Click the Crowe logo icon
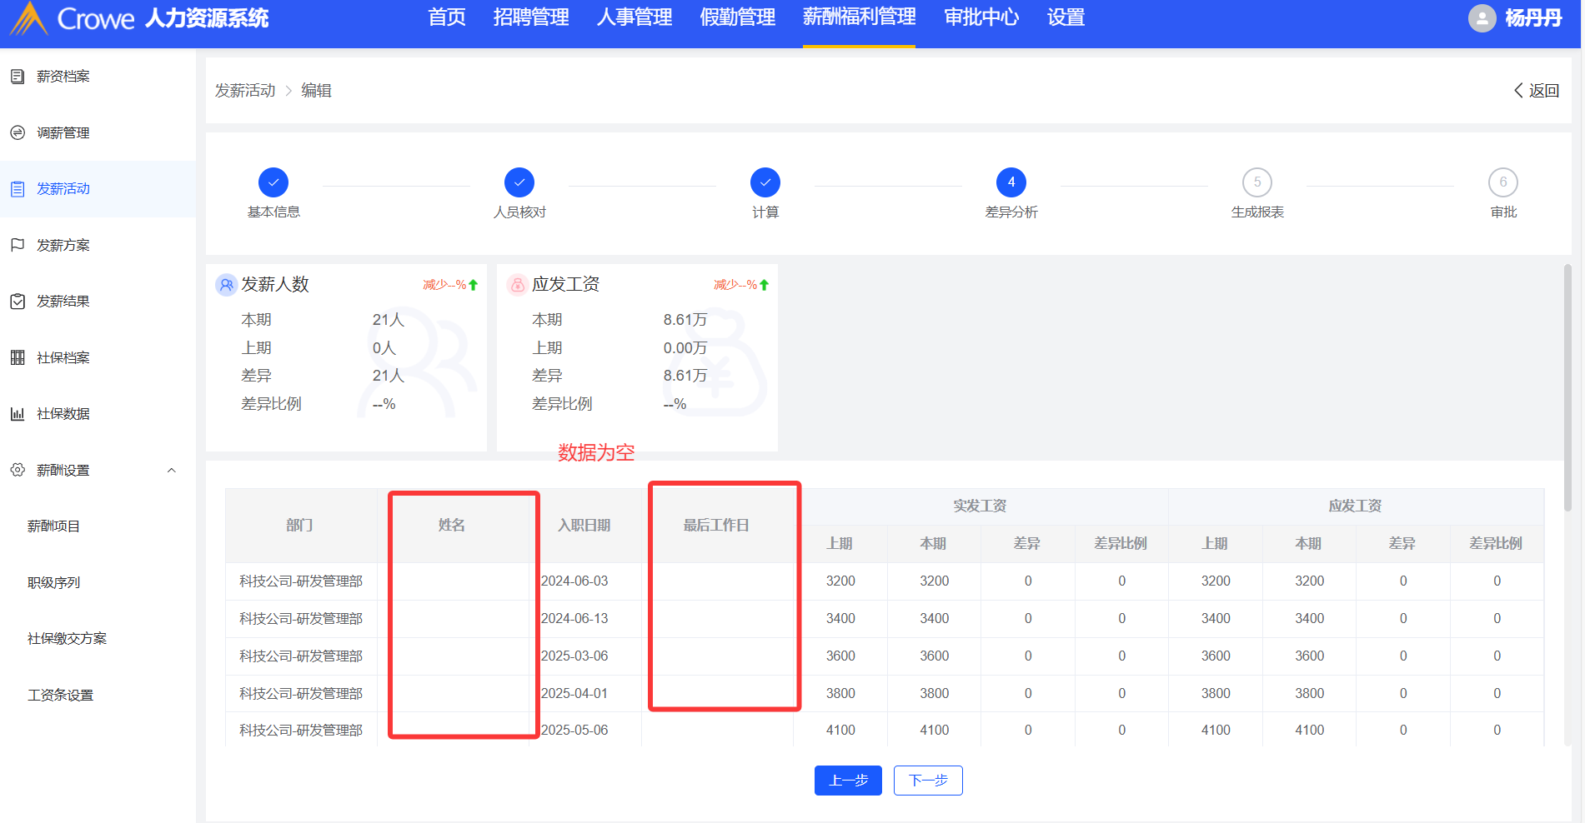Screen dimensions: 1585x823 (x=29, y=18)
